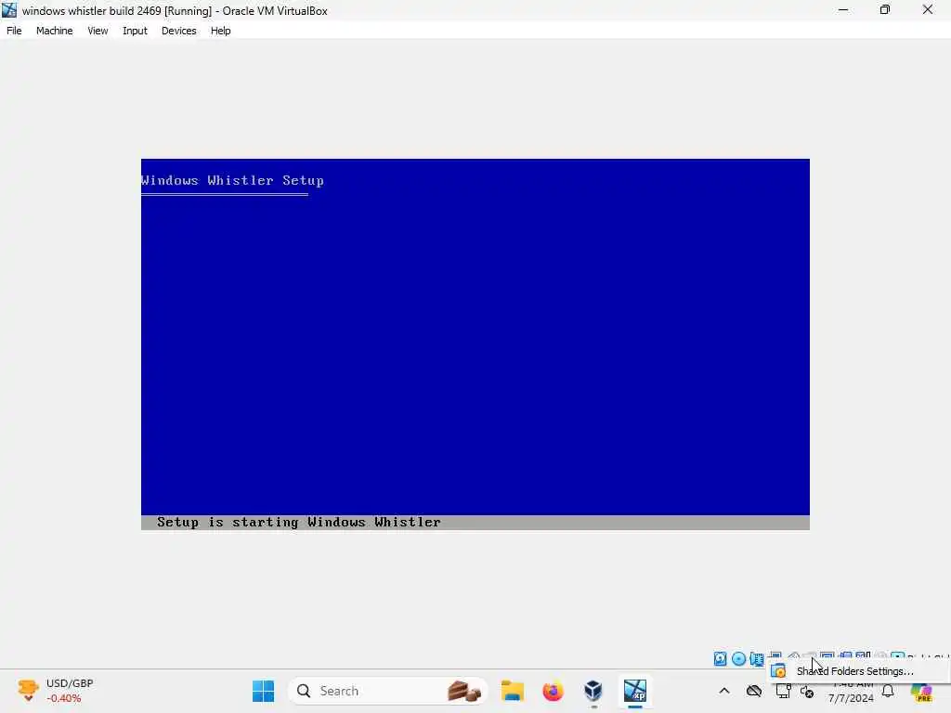Open notifications bell icon
The height and width of the screenshot is (713, 951).
(888, 691)
